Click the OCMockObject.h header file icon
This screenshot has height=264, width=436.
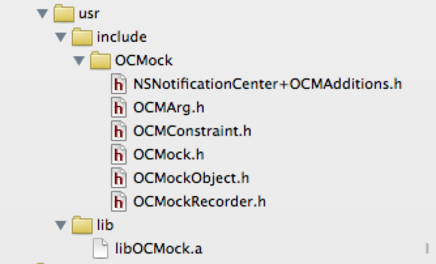point(119,178)
